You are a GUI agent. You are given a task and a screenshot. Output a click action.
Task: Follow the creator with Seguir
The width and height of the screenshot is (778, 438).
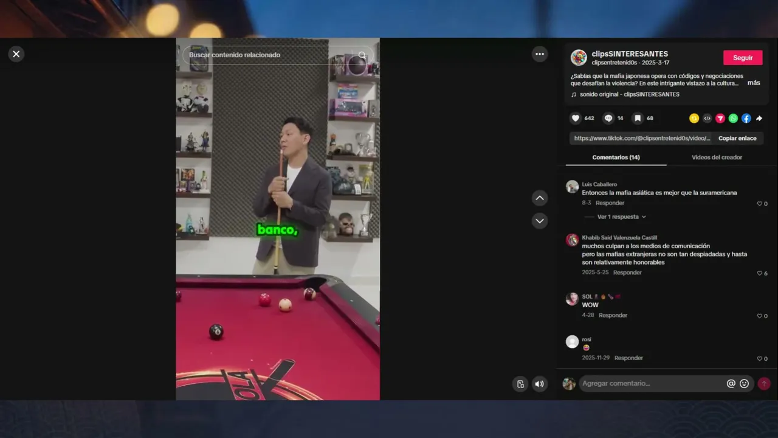pos(743,58)
